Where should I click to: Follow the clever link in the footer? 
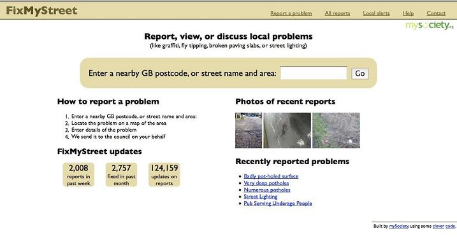[x=438, y=226]
